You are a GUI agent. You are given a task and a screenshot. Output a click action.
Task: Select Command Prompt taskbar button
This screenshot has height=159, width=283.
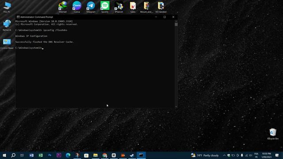click(x=141, y=155)
